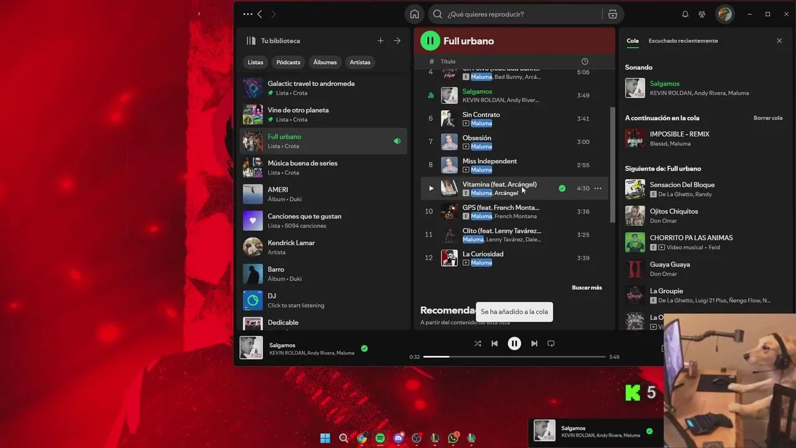Switch to the Cola tab

click(632, 41)
